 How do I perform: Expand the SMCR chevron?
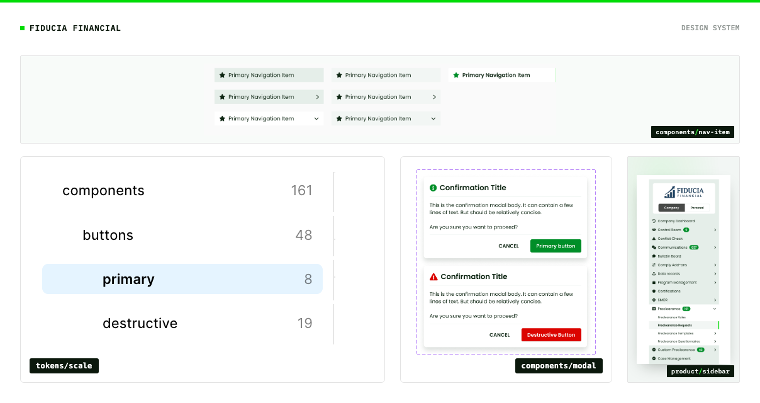[715, 300]
